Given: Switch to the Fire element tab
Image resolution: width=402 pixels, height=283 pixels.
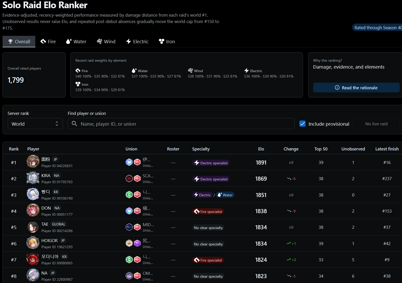Looking at the screenshot, I should [48, 41].
